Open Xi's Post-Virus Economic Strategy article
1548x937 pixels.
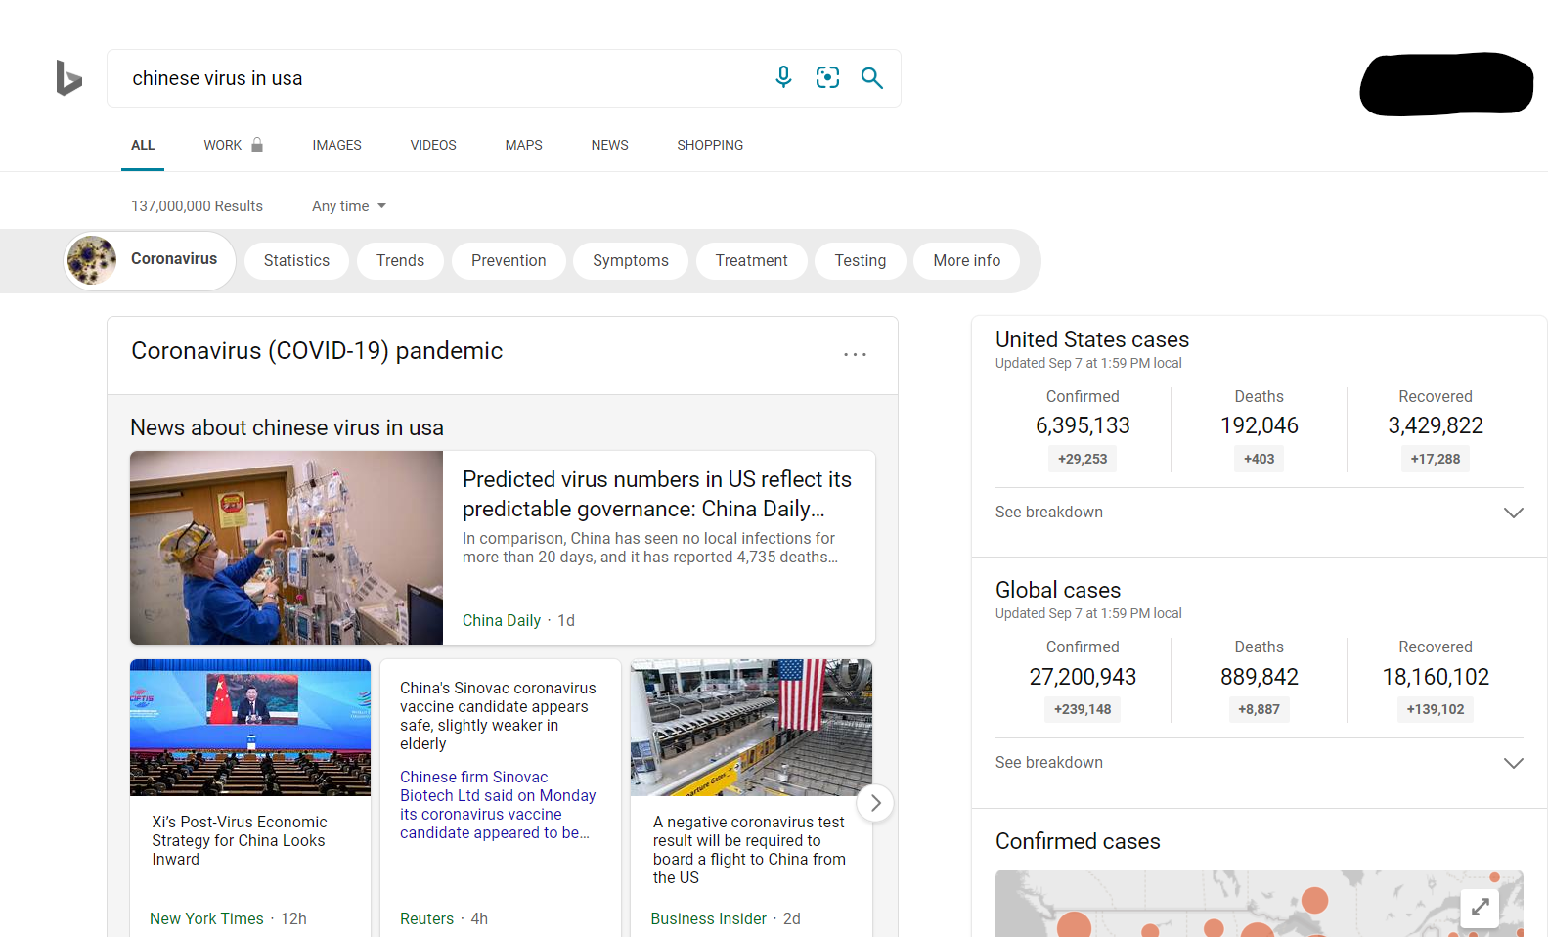[x=240, y=840]
